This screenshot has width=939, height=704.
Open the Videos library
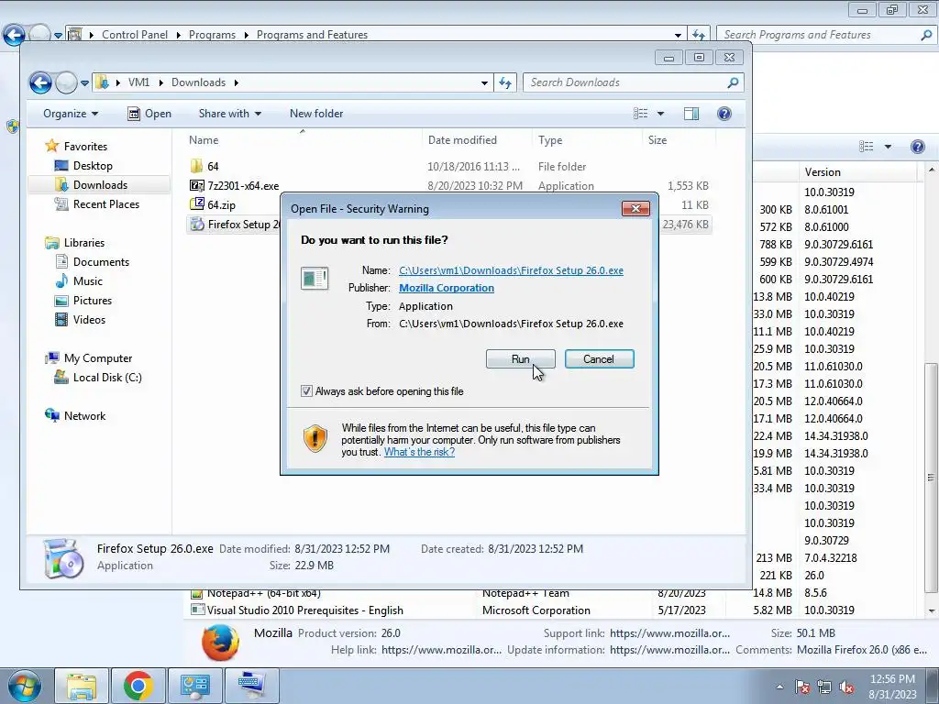click(89, 320)
